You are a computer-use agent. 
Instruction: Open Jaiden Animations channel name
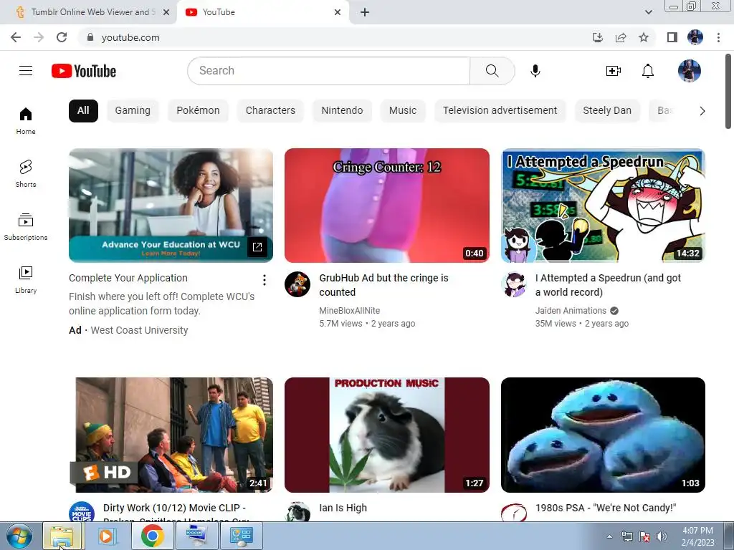[x=571, y=311]
